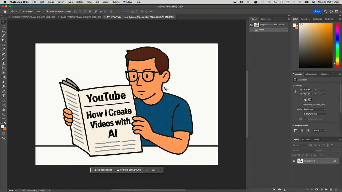Select the Brush tool
Screen dimensions: 342x192
pyautogui.click(x=3, y=59)
